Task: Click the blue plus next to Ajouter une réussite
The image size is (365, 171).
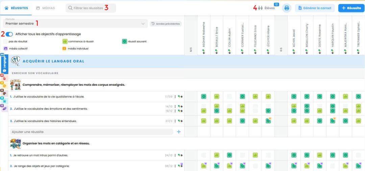Action: pos(179,132)
